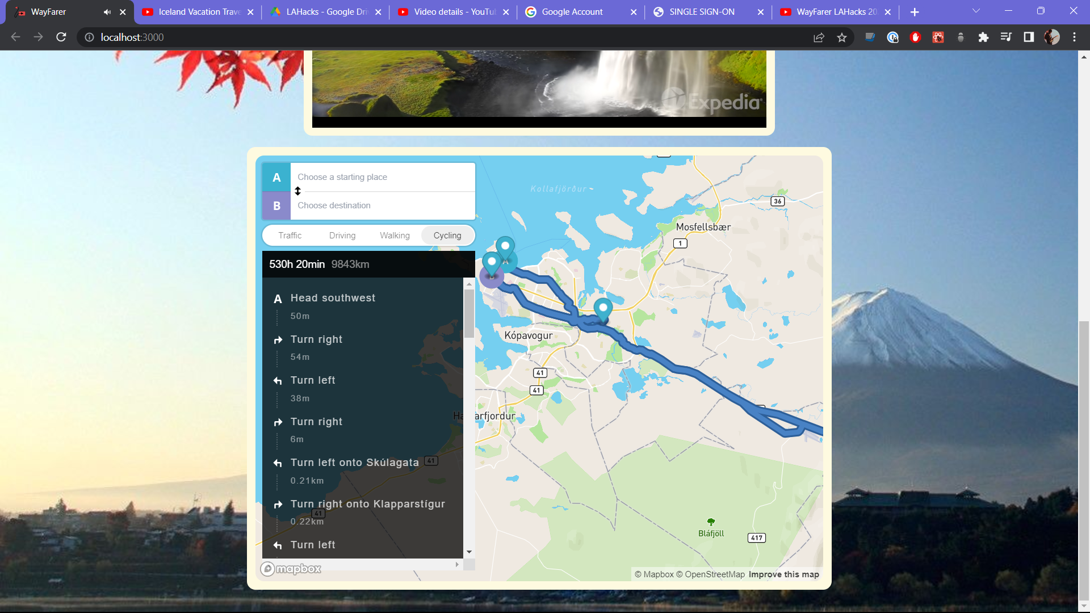Viewport: 1090px width, 613px height.
Task: Click the bookmark star icon in address bar
Action: [x=841, y=37]
